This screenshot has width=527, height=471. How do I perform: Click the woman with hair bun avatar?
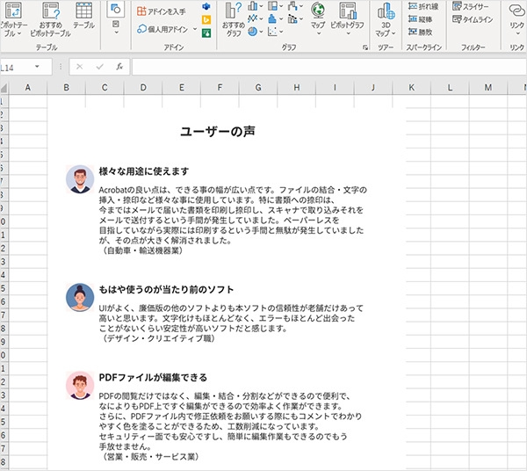click(x=80, y=297)
